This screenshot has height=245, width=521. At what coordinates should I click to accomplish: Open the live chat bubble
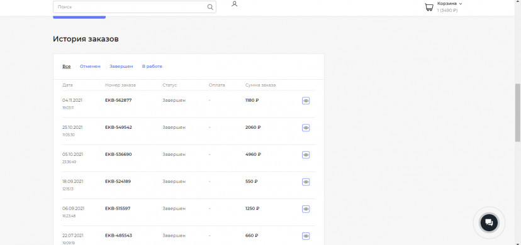coord(489,222)
